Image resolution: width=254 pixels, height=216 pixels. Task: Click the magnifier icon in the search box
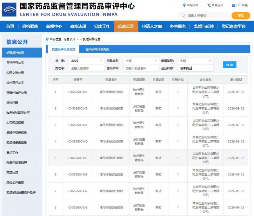[x=184, y=16]
